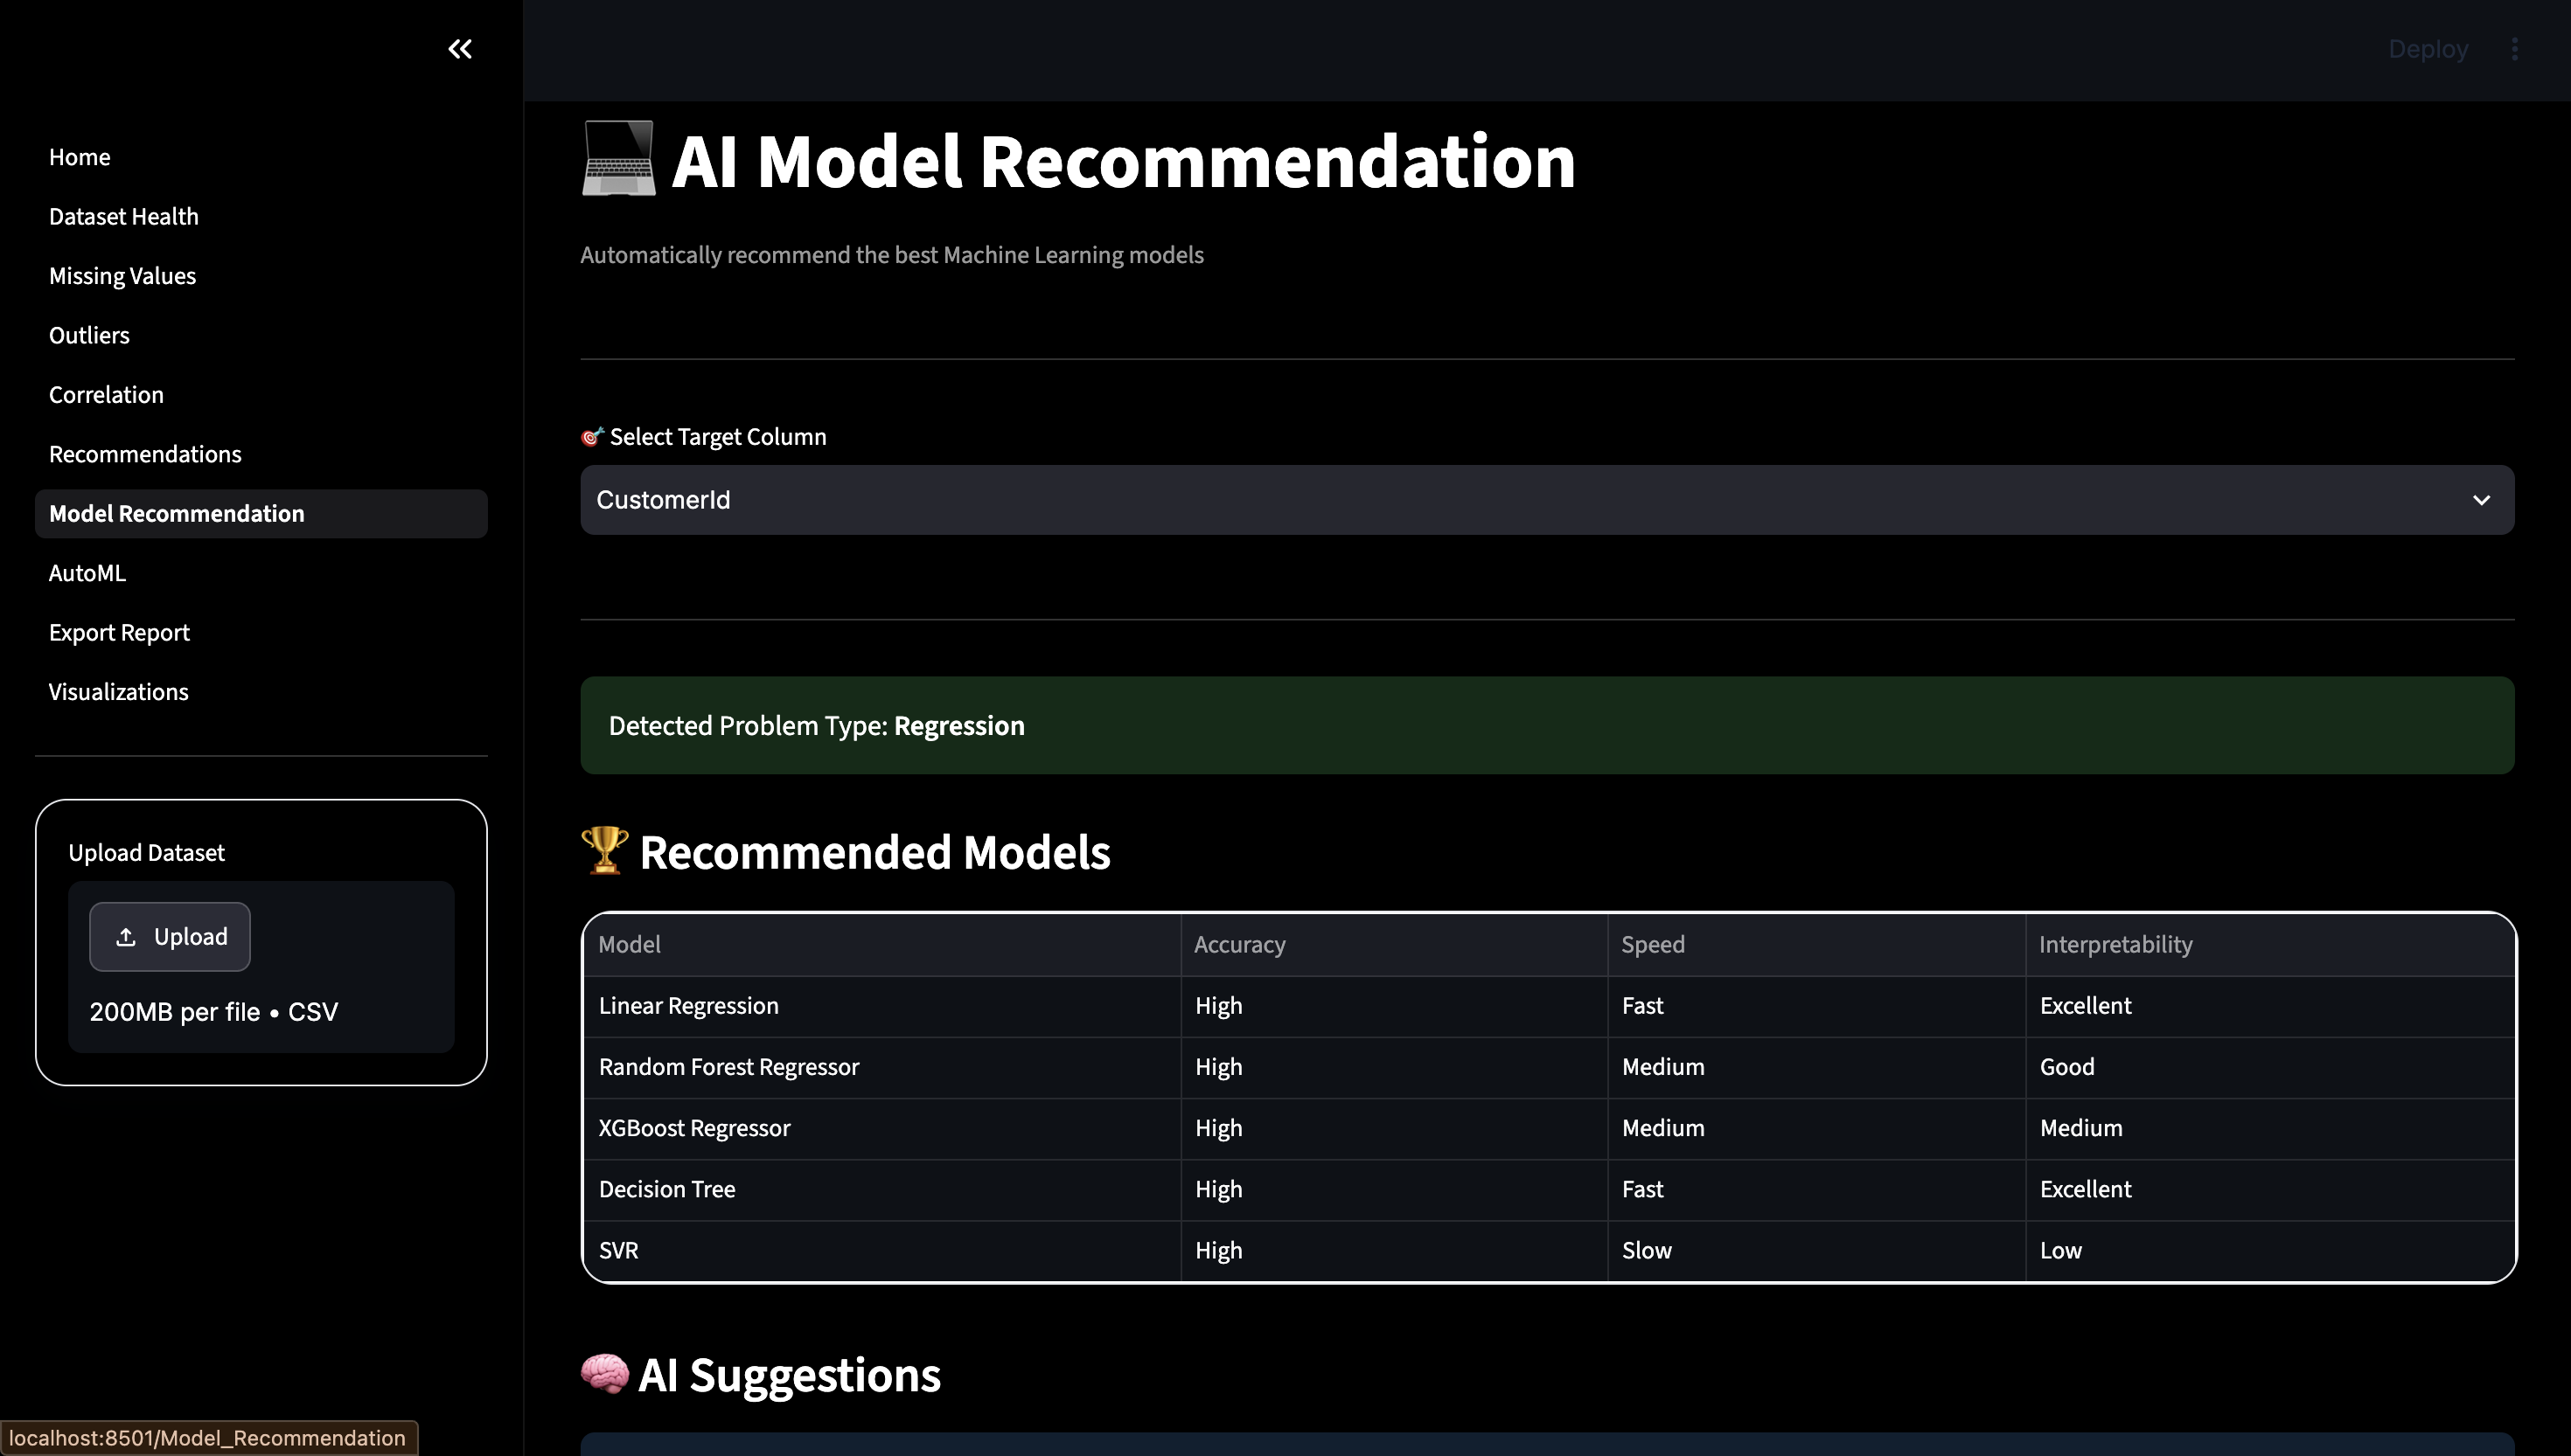Collapse the sidebar with double-chevron icon

coord(460,49)
